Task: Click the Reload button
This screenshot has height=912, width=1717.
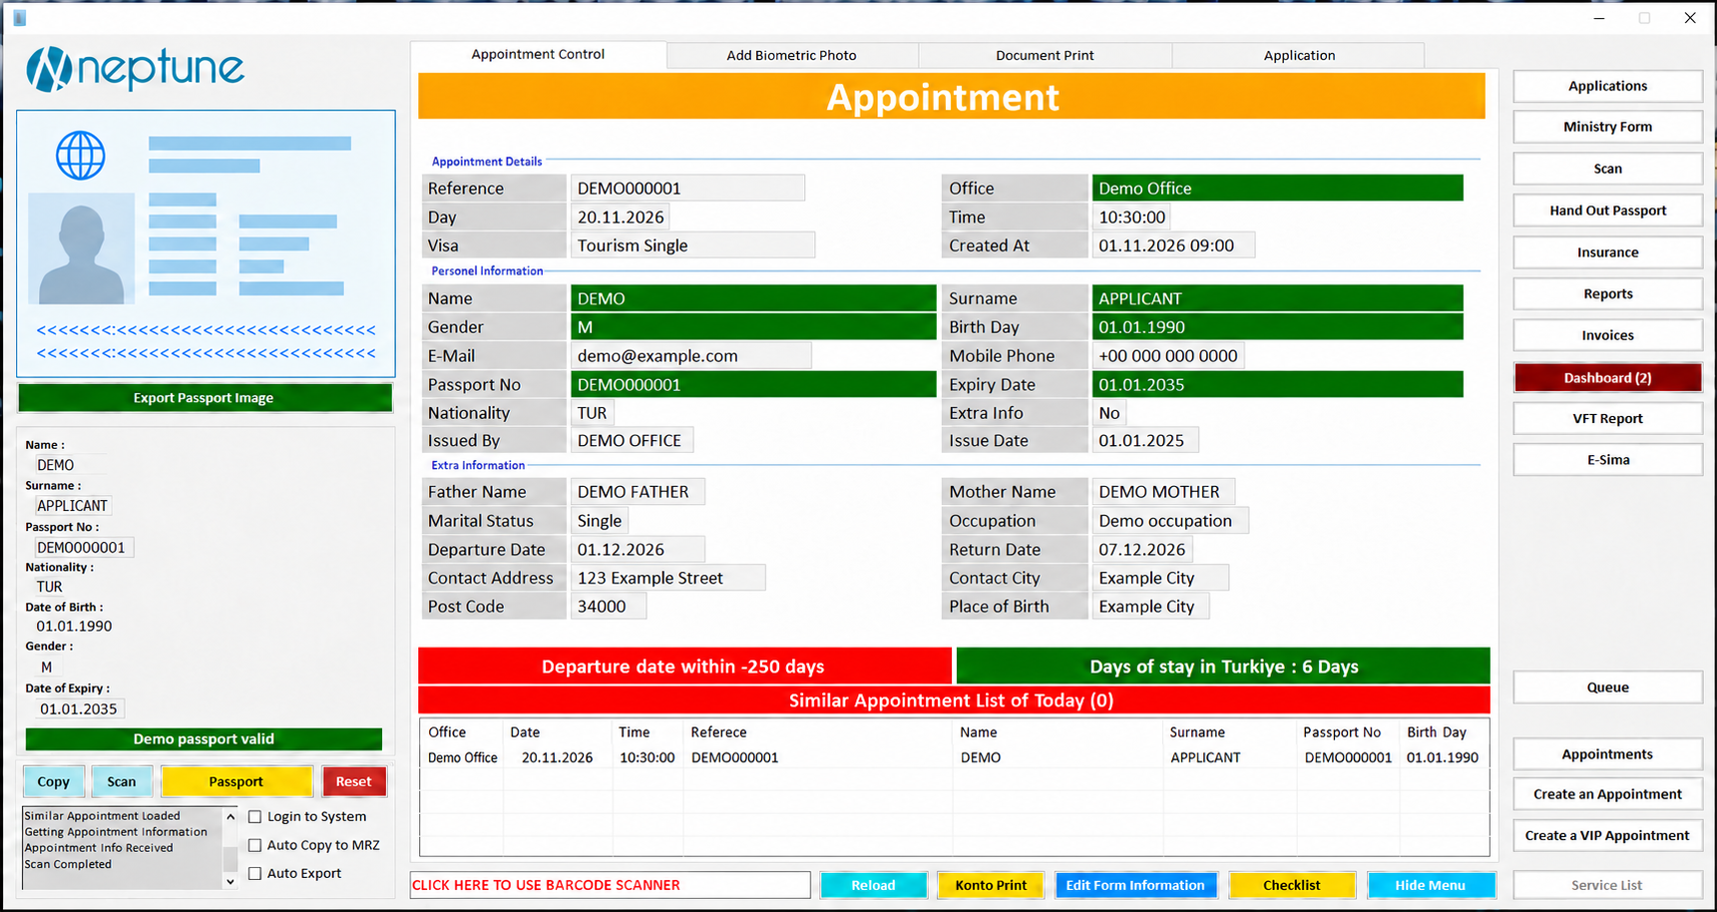Action: coord(873,885)
